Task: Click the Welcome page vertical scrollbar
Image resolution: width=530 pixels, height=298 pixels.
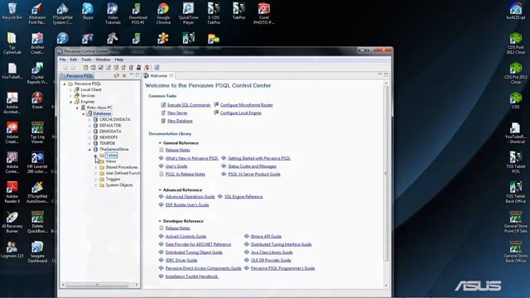Action: click(x=386, y=173)
